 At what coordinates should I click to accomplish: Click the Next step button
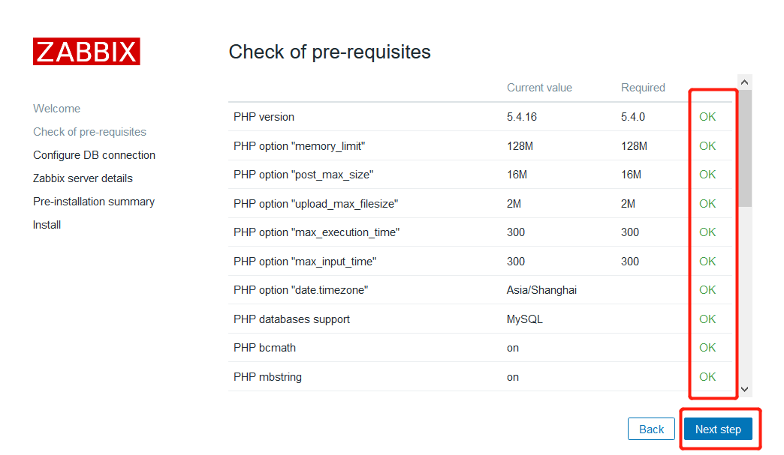click(718, 430)
